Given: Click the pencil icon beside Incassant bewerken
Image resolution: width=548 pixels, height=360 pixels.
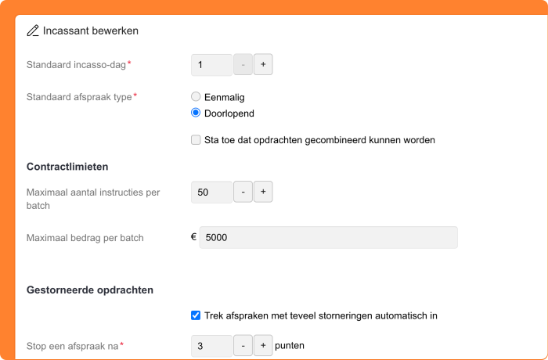Looking at the screenshot, I should click(x=33, y=31).
